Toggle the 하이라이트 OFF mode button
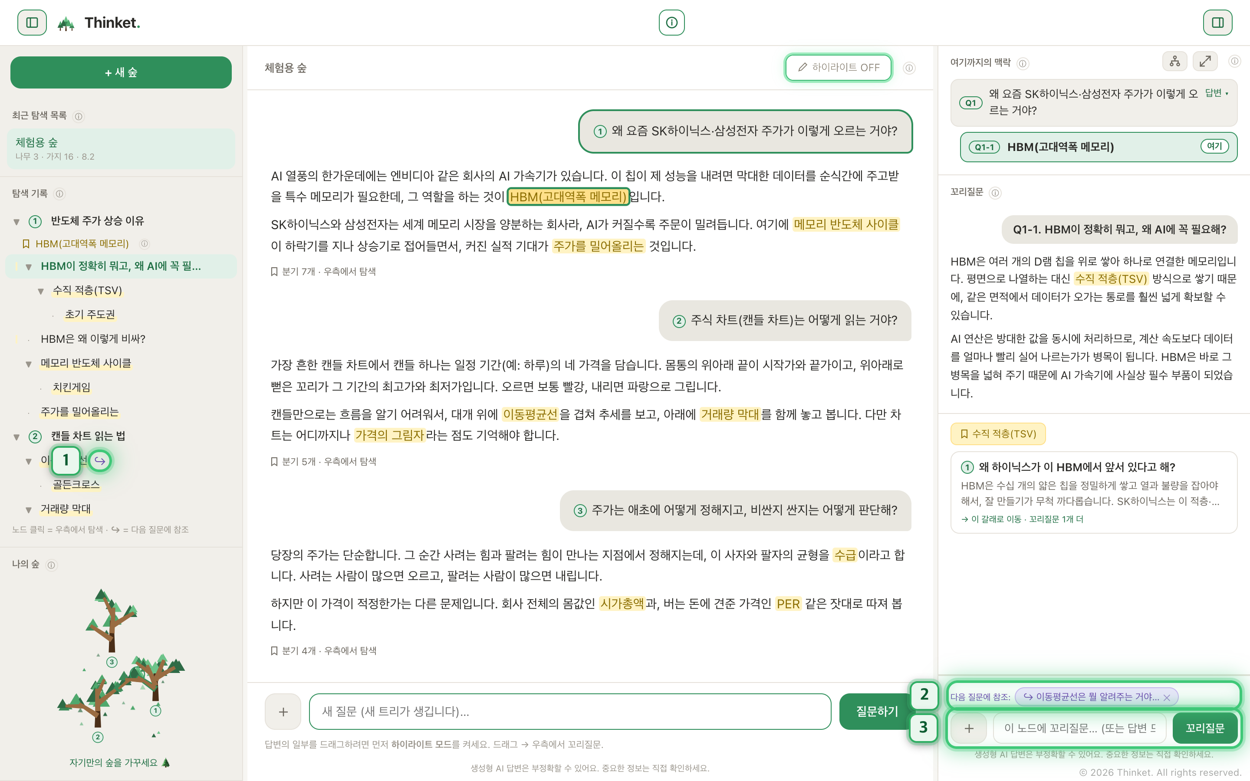Viewport: 1250px width, 781px height. pyautogui.click(x=839, y=68)
